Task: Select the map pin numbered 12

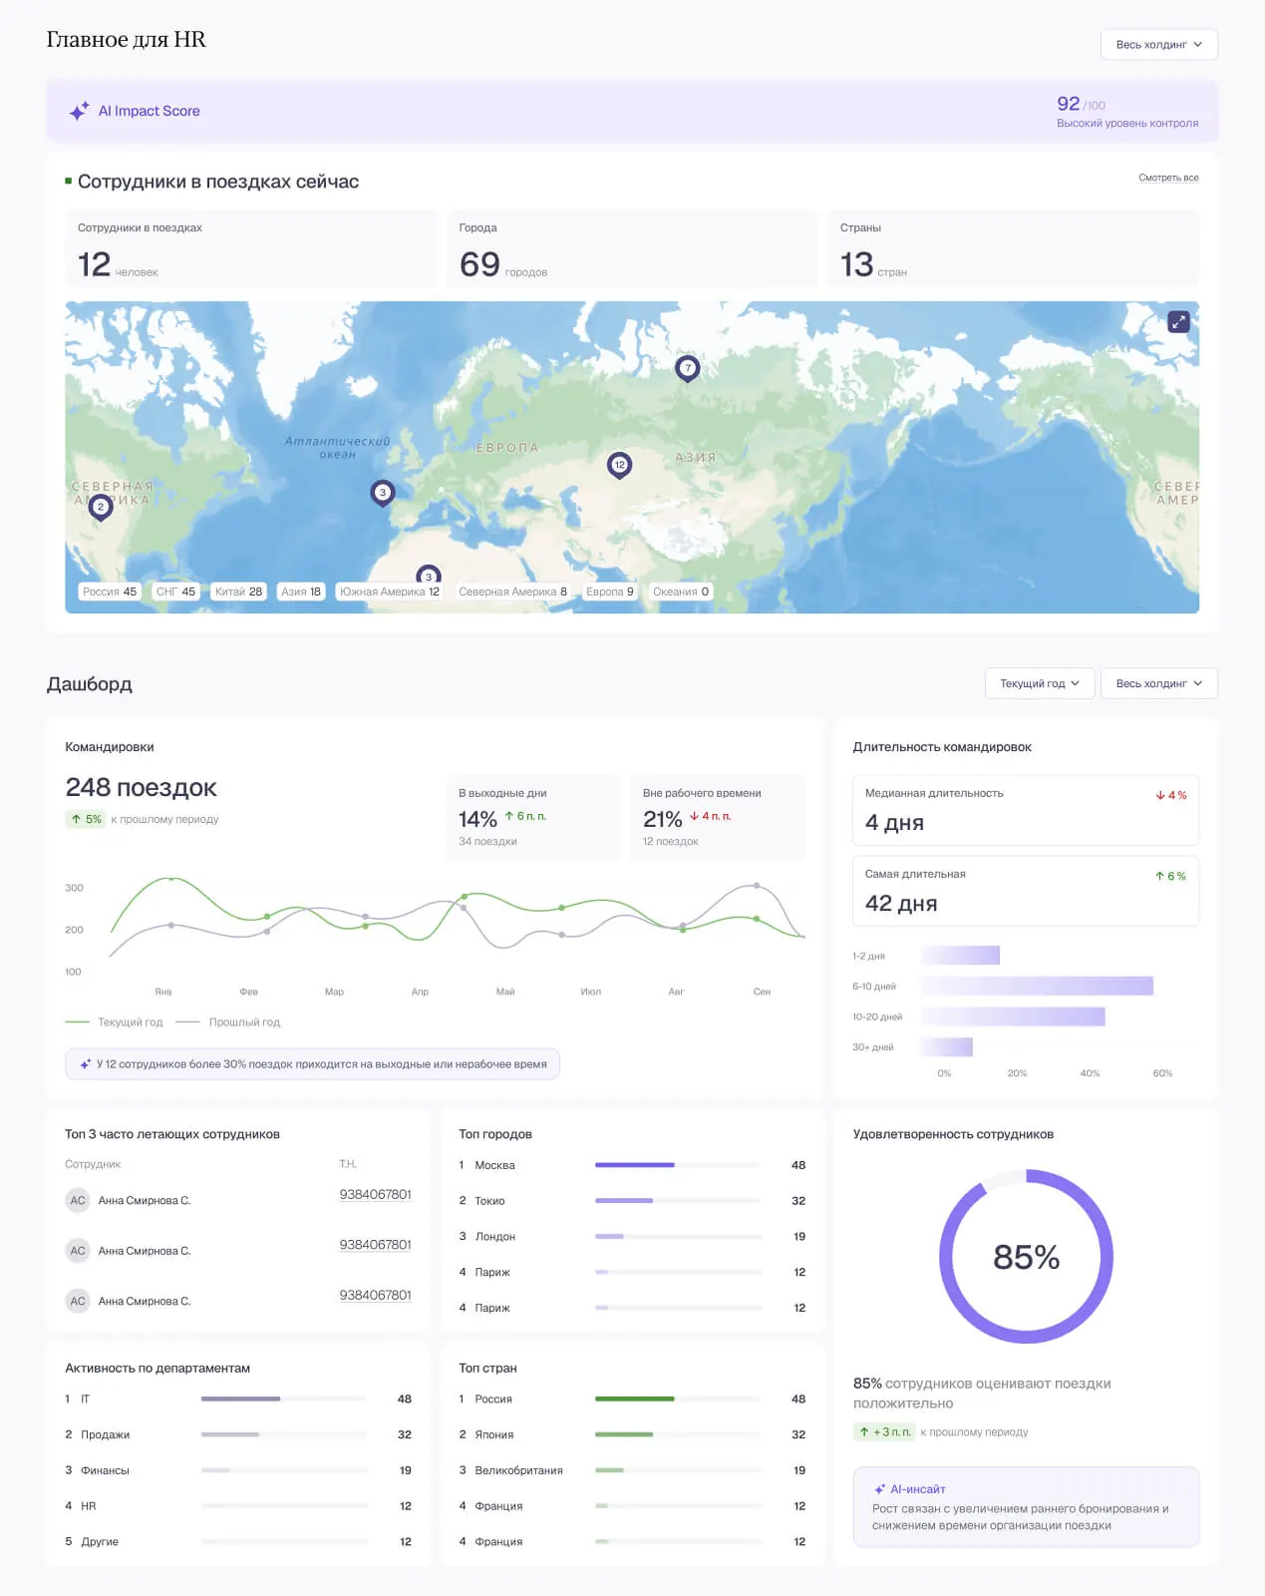Action: (x=620, y=466)
